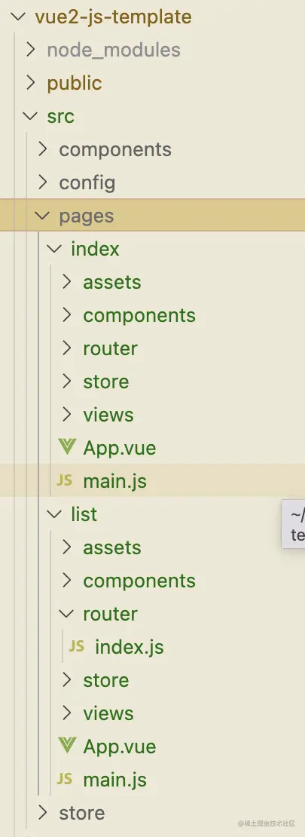Collapse the router folder under list
Image resolution: width=305 pixels, height=837 pixels.
67,613
